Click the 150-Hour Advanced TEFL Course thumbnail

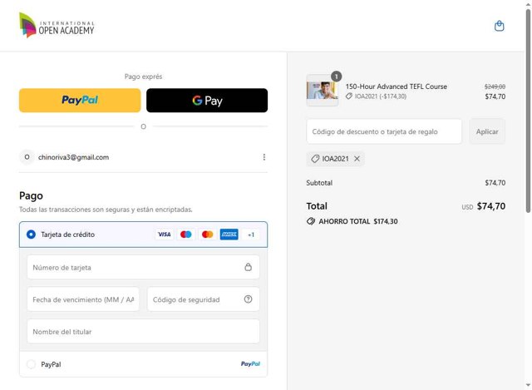(x=323, y=91)
